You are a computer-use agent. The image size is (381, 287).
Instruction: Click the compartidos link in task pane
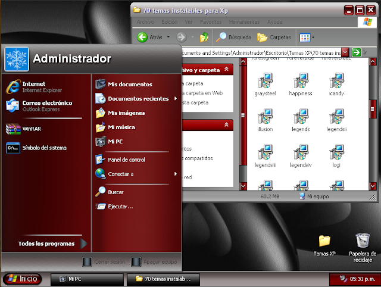coord(197,158)
